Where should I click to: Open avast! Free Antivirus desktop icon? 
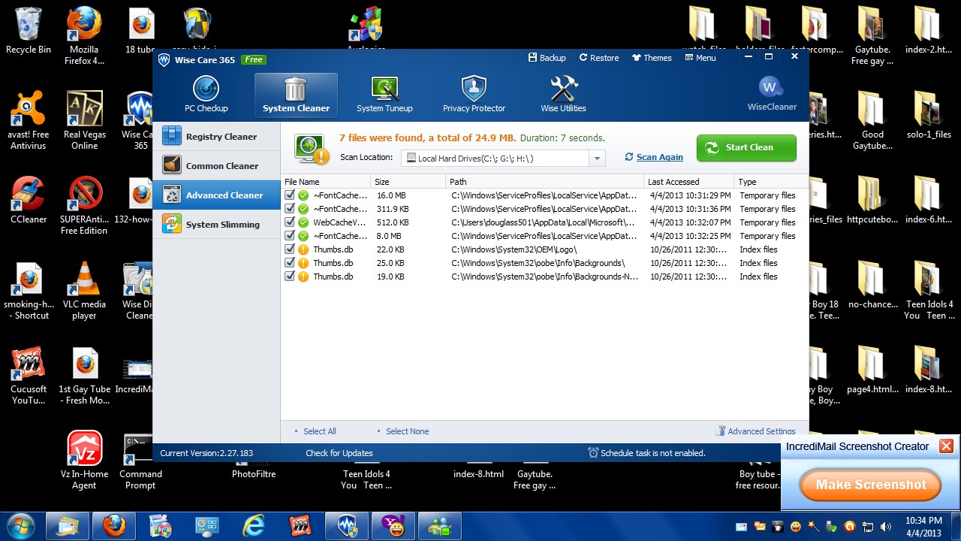[x=29, y=120]
